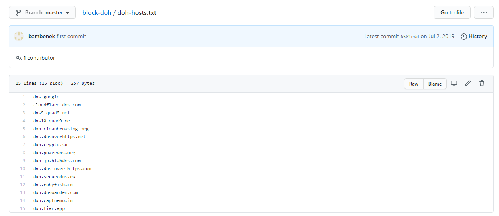Select line number 1
The height and width of the screenshot is (216, 499).
pyautogui.click(x=24, y=97)
